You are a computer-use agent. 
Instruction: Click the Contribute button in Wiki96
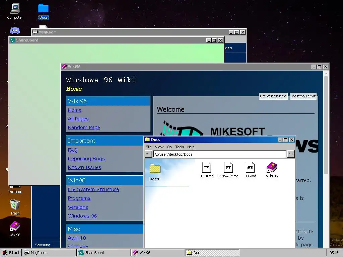(x=273, y=96)
